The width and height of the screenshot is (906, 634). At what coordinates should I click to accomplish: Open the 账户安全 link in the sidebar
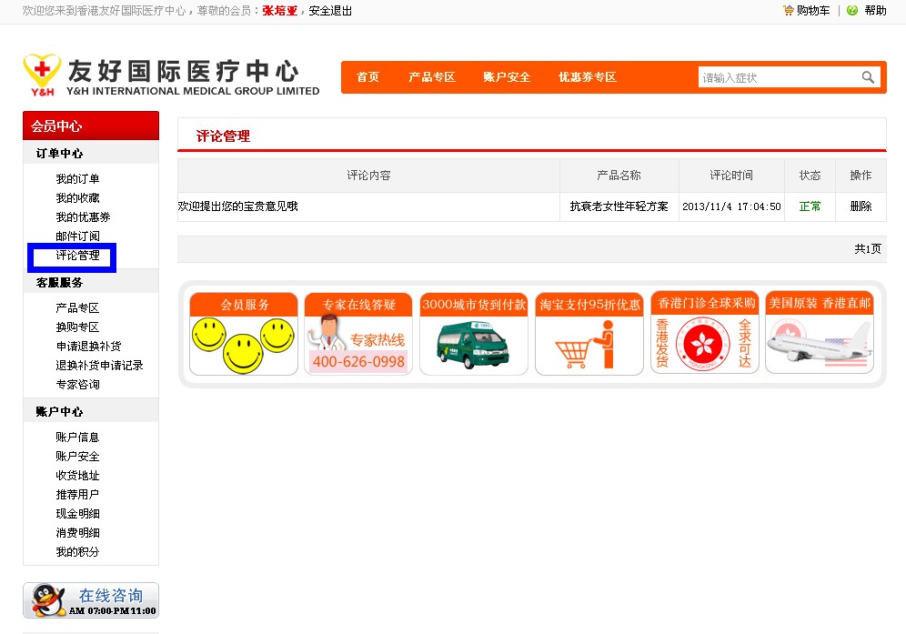click(77, 456)
